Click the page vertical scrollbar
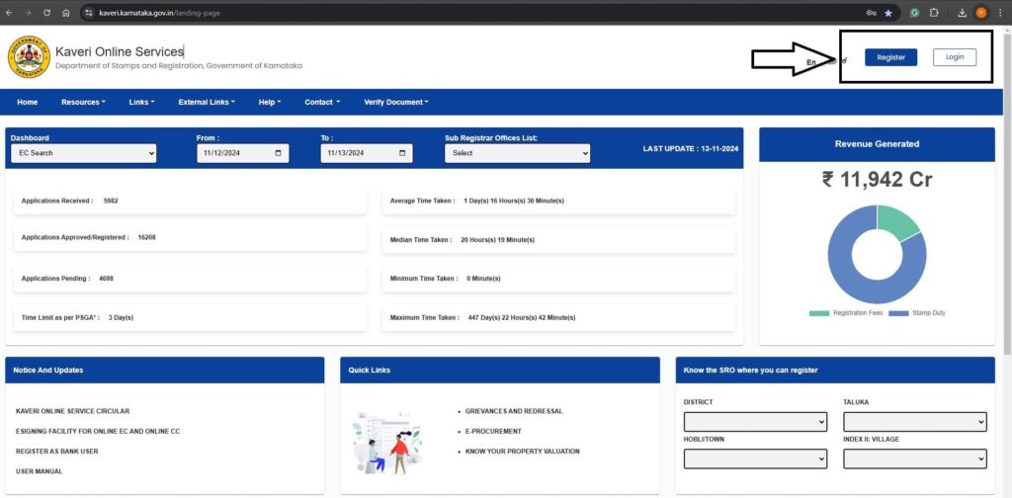Screen dimensions: 1012x498 [x=1007, y=194]
